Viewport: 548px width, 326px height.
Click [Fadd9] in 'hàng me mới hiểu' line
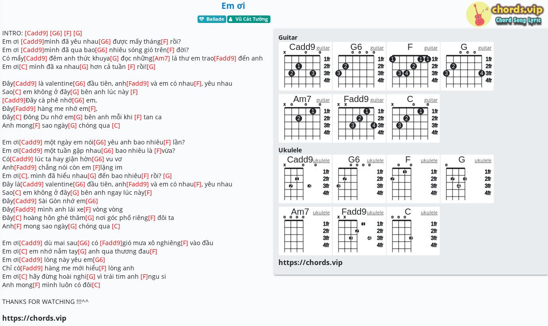32,268
